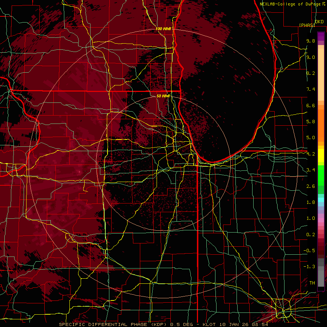
Task: Click the 6.6 value on the color scale
Action: pos(311,105)
